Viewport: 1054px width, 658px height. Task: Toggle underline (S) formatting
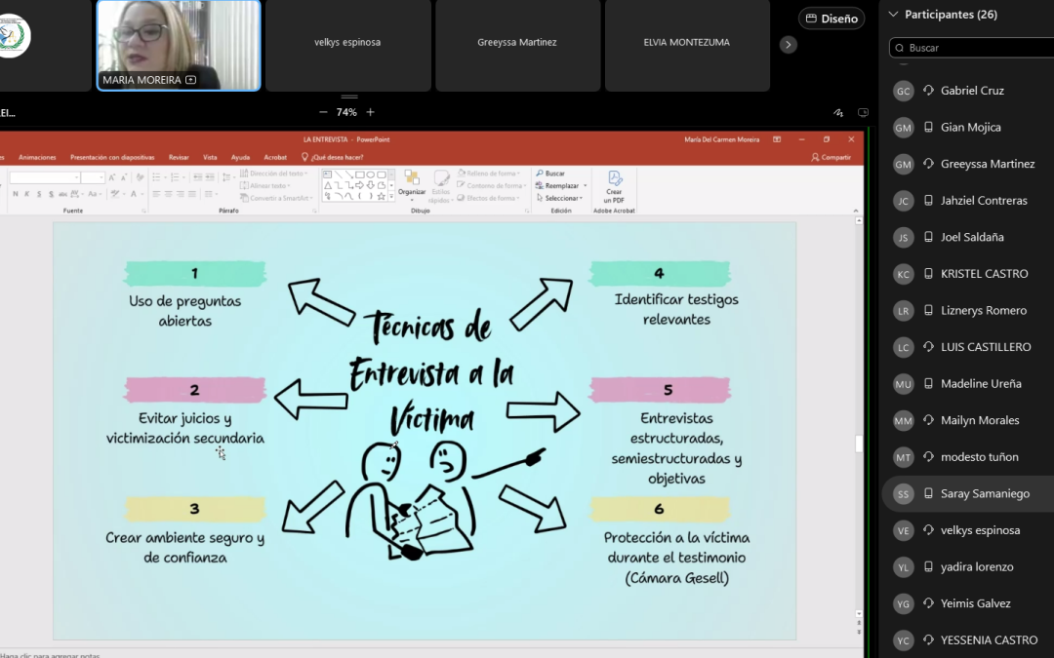pyautogui.click(x=40, y=194)
